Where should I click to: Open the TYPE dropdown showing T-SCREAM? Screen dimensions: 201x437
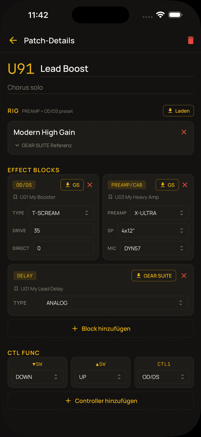61,213
